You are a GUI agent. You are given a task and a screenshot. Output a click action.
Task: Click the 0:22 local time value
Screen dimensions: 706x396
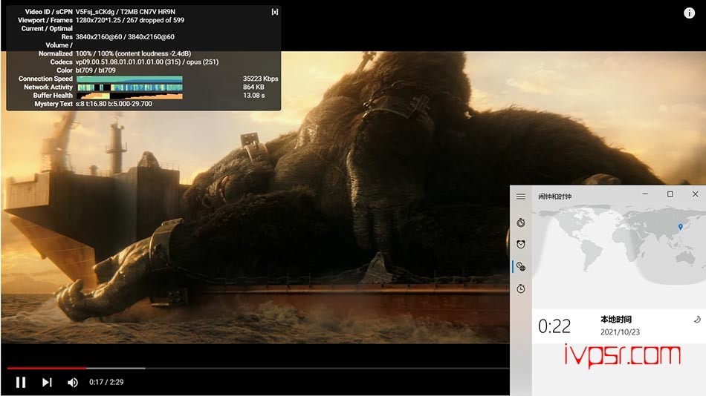coord(554,326)
